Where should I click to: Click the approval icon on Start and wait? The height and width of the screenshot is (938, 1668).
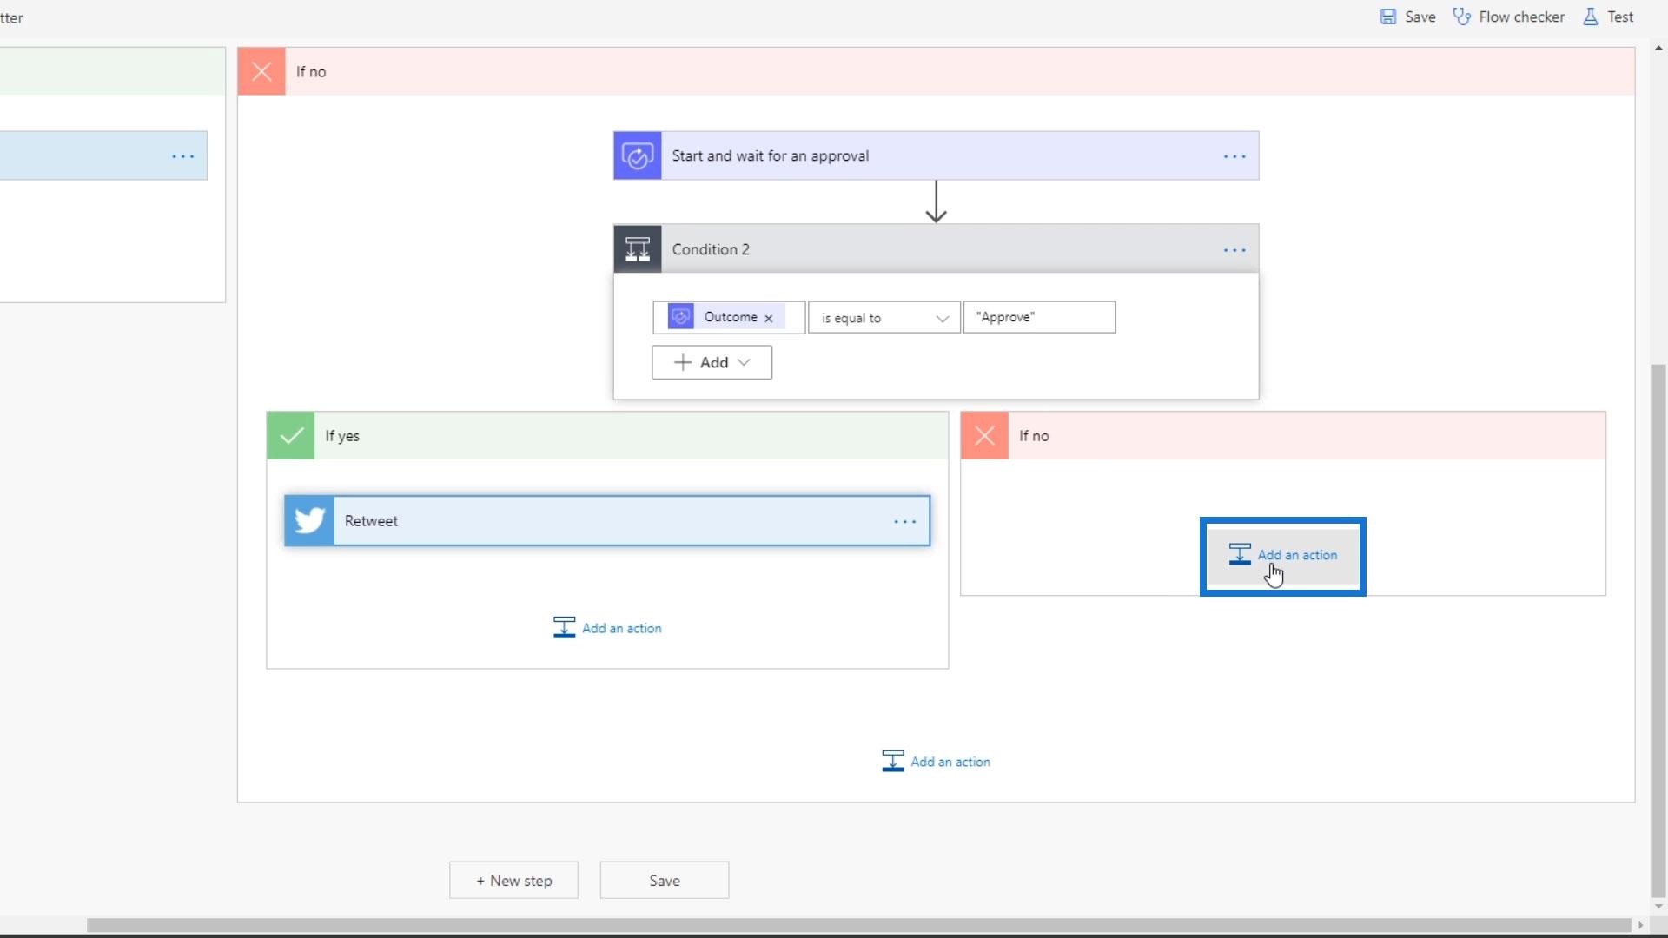(638, 156)
